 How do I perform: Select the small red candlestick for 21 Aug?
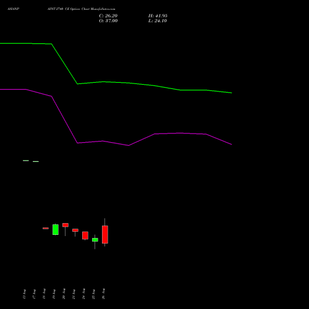[75, 231]
